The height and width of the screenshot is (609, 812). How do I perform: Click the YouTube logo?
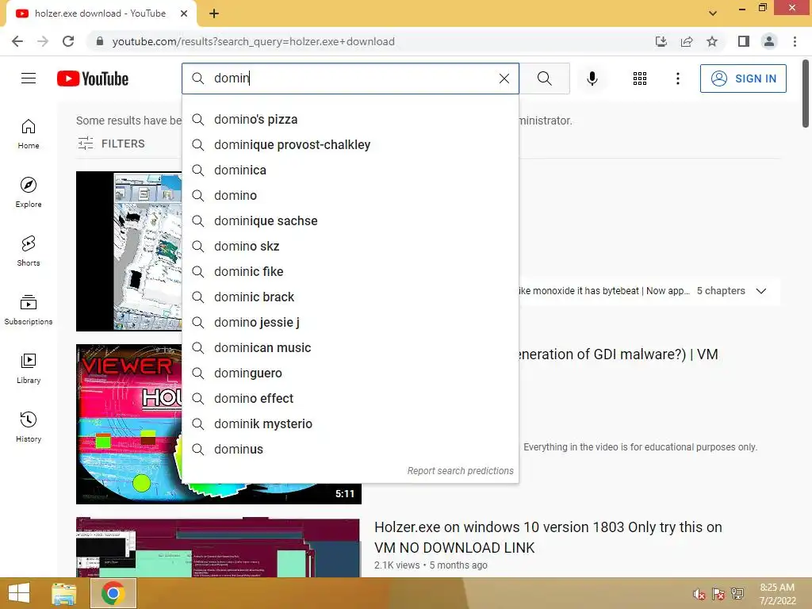(93, 79)
